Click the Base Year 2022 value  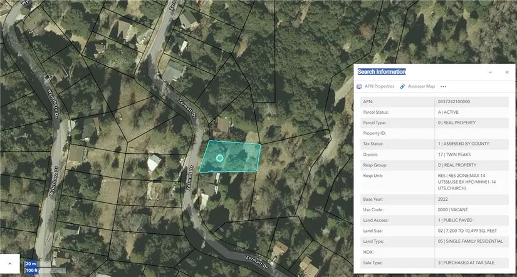tap(444, 199)
